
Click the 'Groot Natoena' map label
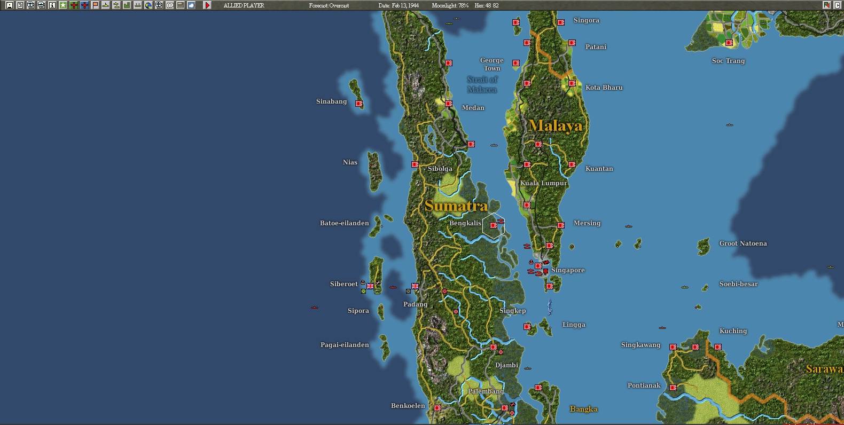pos(743,243)
